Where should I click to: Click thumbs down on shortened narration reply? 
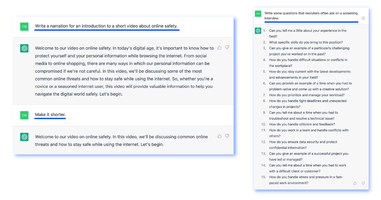pos(227,136)
